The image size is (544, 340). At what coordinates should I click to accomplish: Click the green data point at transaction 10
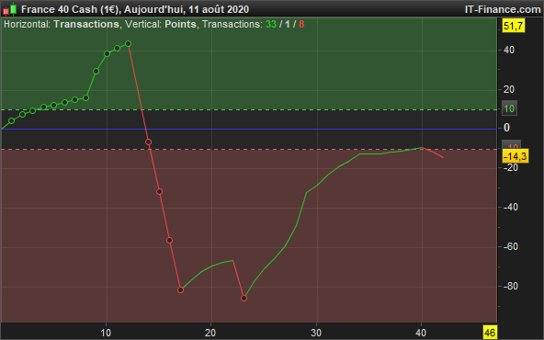point(107,54)
